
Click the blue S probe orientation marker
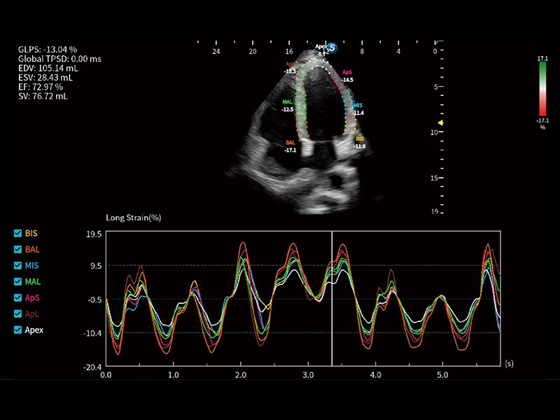[333, 48]
